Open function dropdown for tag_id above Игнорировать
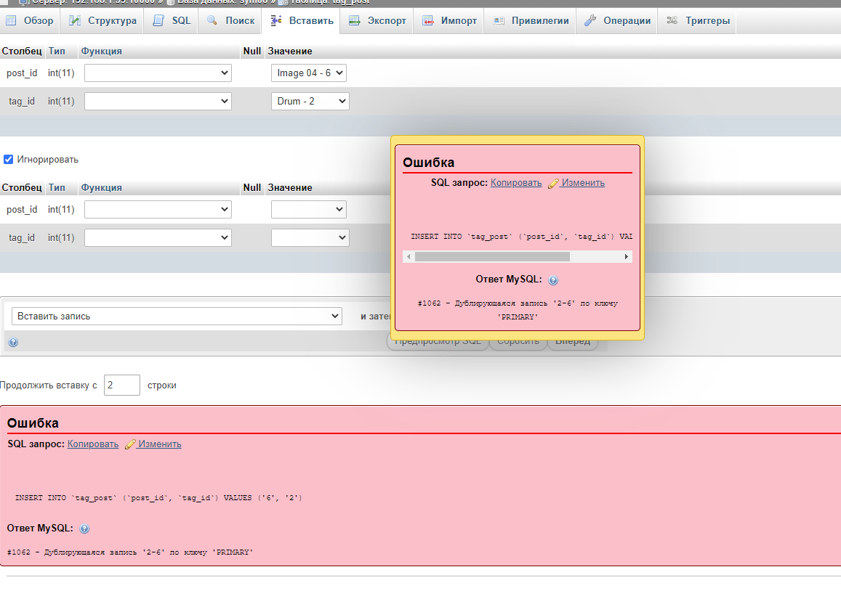This screenshot has height=604, width=841. (158, 101)
